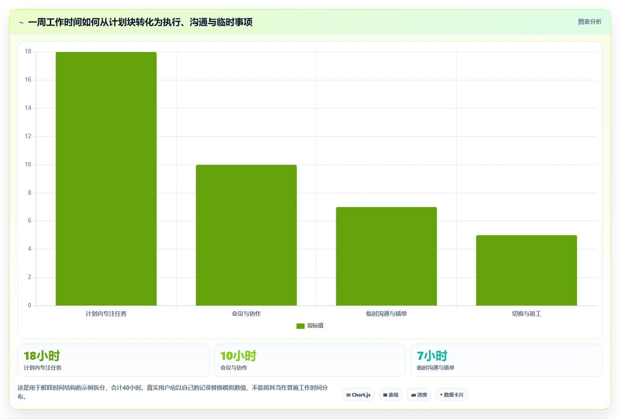Click the 计划内专注任务 axis label
This screenshot has width=620, height=419.
coord(106,314)
